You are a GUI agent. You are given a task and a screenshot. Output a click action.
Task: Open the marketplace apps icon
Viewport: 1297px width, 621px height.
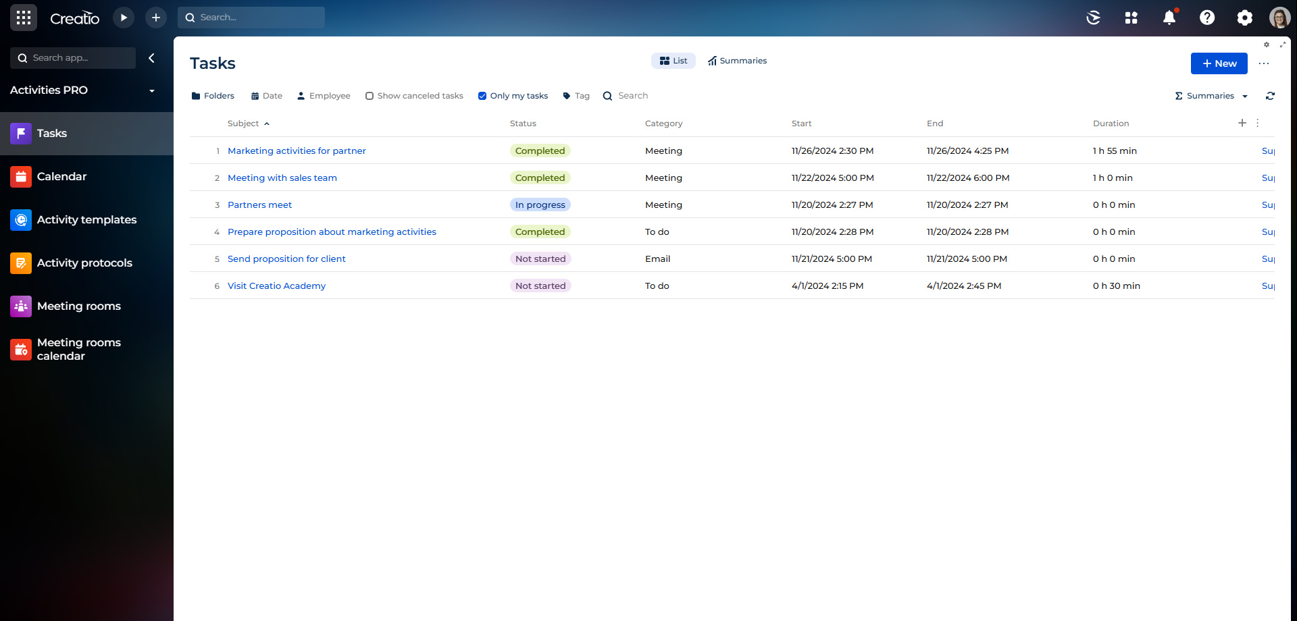click(x=1131, y=18)
